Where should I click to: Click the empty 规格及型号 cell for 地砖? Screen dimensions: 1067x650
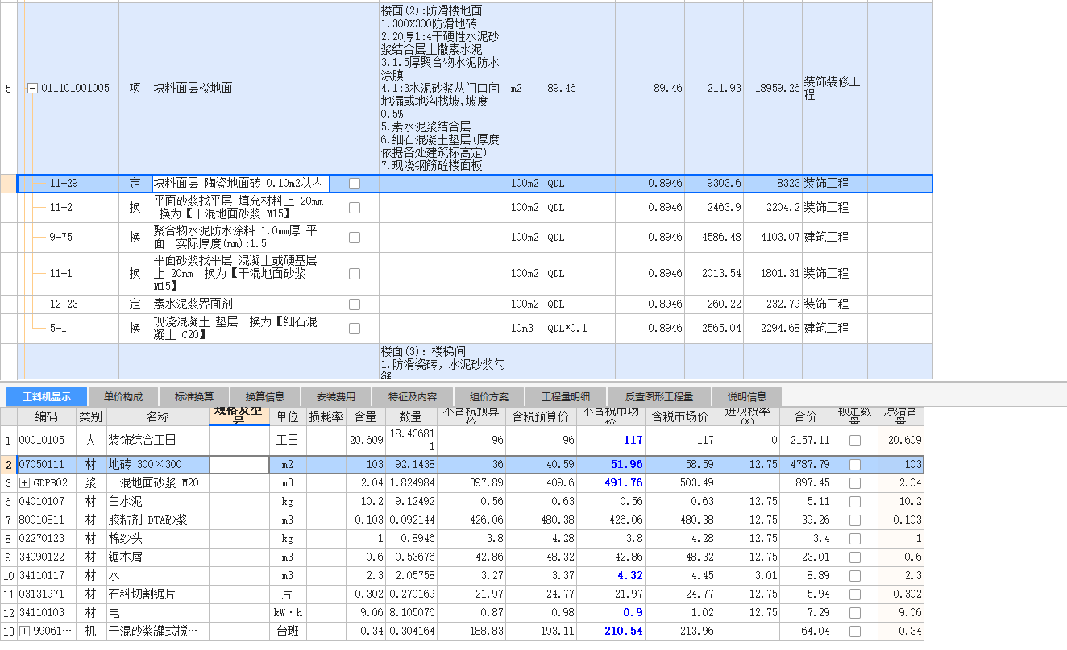239,465
